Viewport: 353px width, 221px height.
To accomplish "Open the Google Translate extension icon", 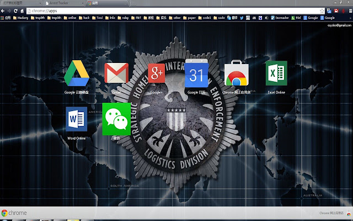I will pos(329,11).
